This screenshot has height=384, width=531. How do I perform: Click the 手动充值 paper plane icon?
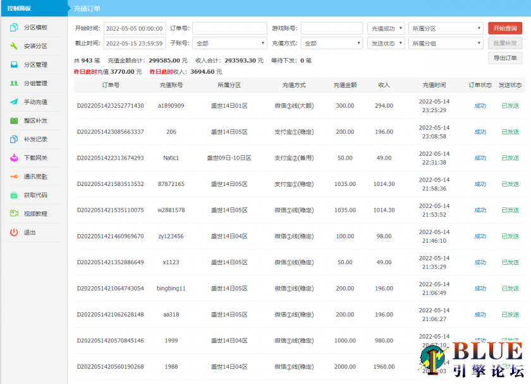click(x=14, y=102)
